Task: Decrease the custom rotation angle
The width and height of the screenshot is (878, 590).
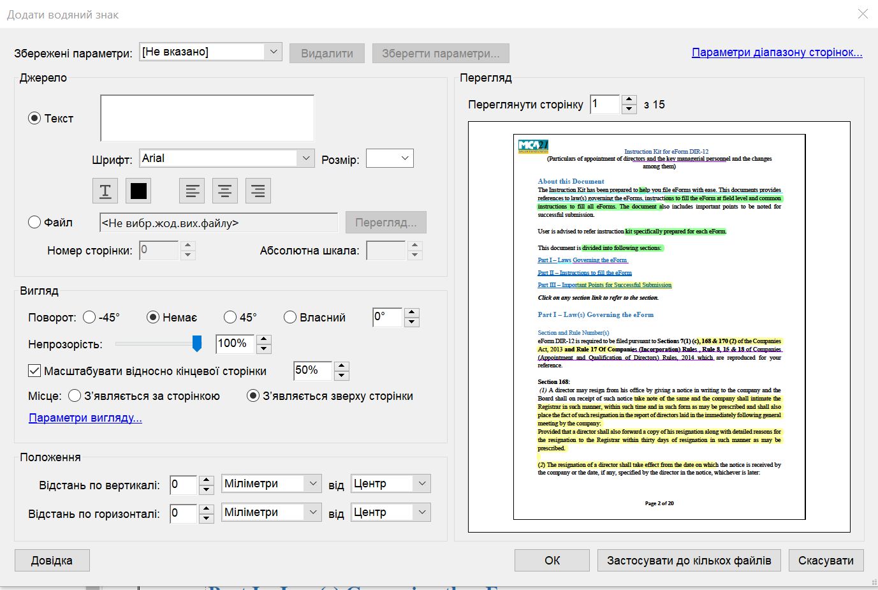Action: click(x=412, y=322)
